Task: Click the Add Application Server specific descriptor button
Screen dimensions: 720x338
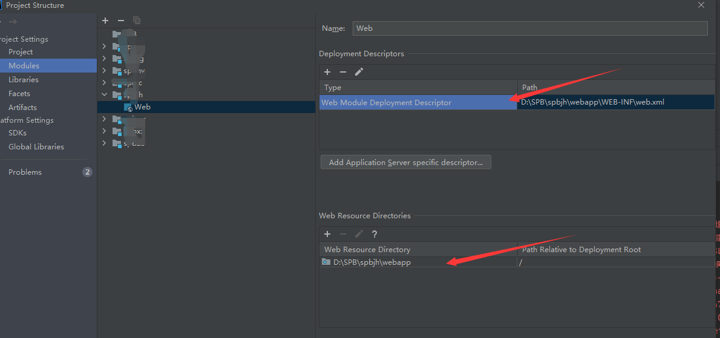Action: click(x=406, y=163)
